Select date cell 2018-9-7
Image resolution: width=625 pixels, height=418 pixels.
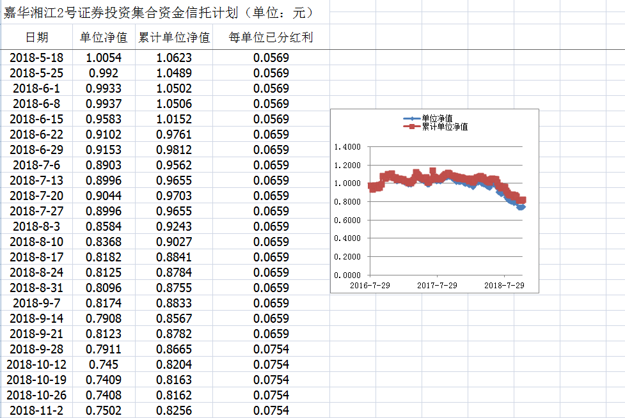36,303
